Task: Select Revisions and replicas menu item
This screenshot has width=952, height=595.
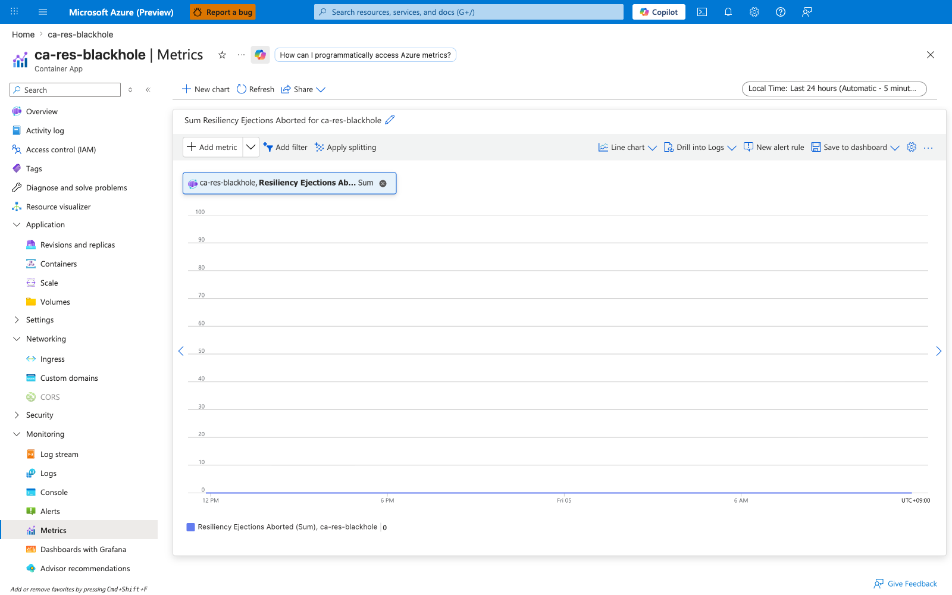Action: (x=77, y=245)
